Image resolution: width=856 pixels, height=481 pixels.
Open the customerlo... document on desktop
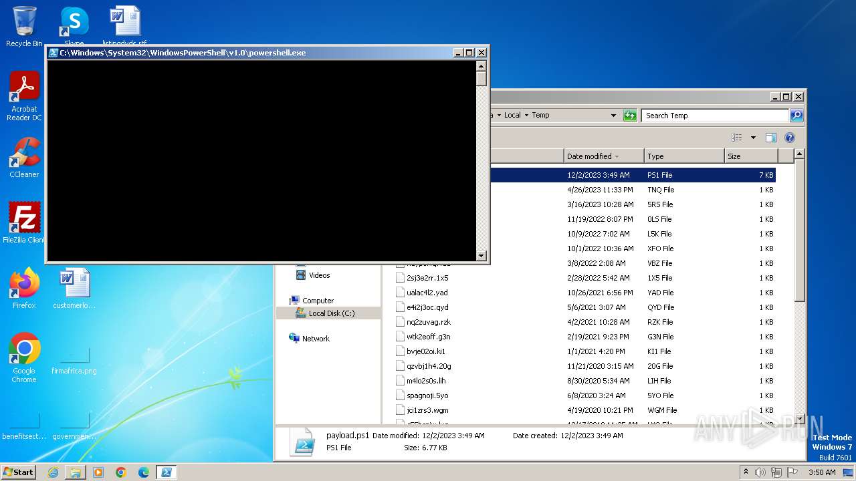74,289
